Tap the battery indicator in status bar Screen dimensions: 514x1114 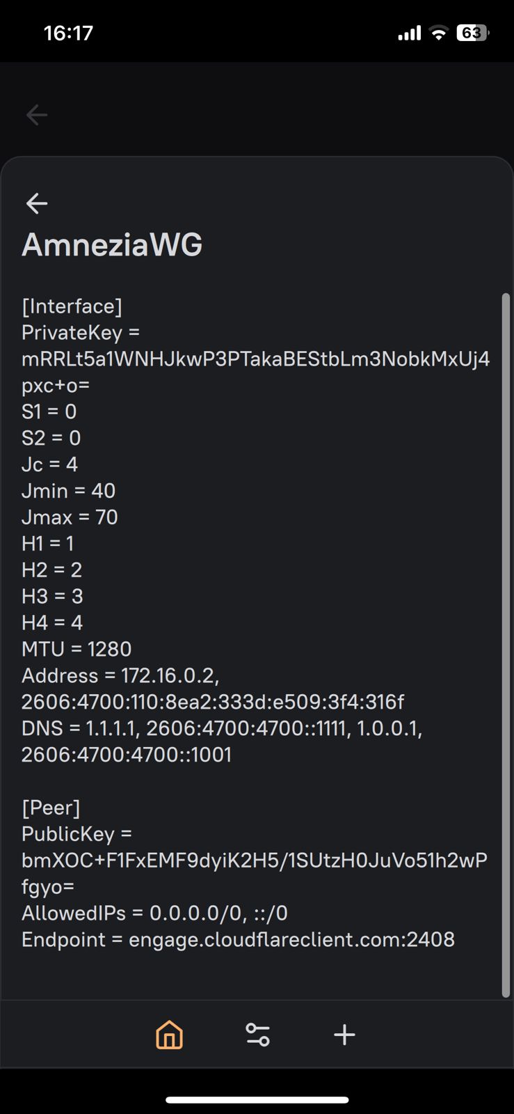[x=472, y=33]
